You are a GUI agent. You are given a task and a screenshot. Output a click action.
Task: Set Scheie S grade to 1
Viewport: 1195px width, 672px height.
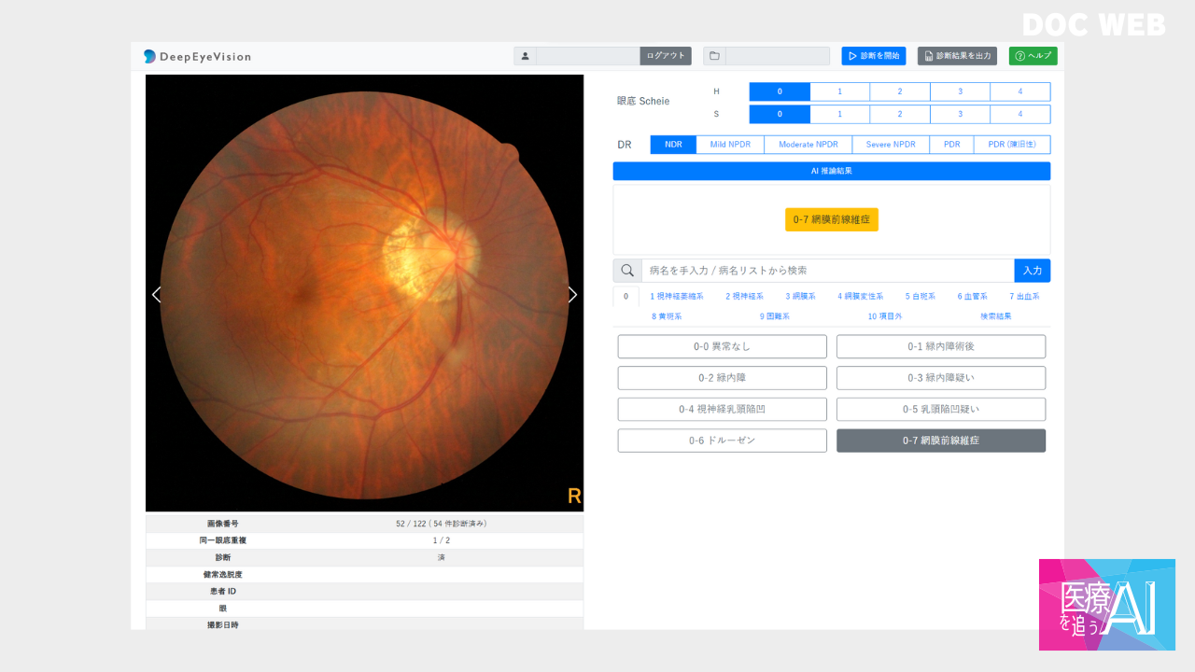(x=839, y=114)
